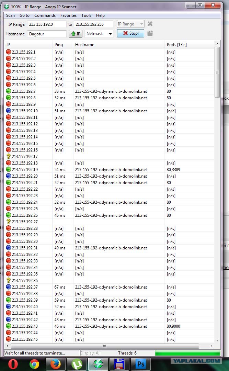Click red dead-host icon for 213.155.192.1
Screen dimensions: 229x371
tap(9, 52)
